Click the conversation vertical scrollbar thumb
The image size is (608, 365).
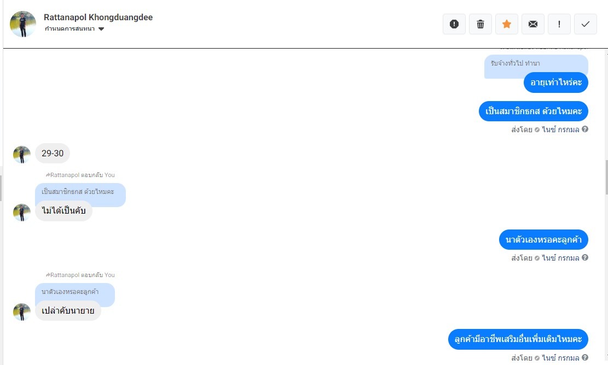click(606, 177)
